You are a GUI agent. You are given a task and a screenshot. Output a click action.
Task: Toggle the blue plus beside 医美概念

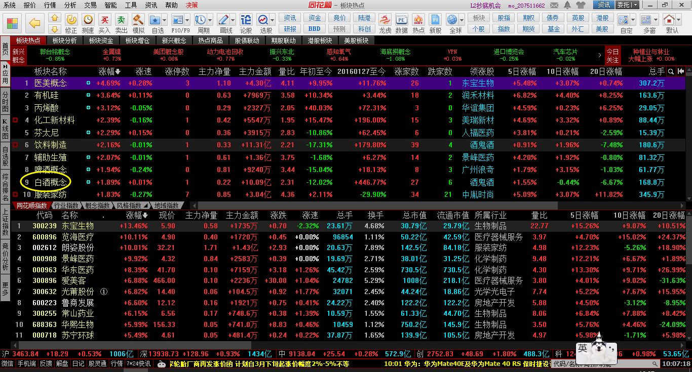click(89, 83)
